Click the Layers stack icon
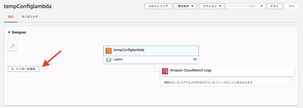The width and height of the screenshot is (303, 108). (109, 60)
